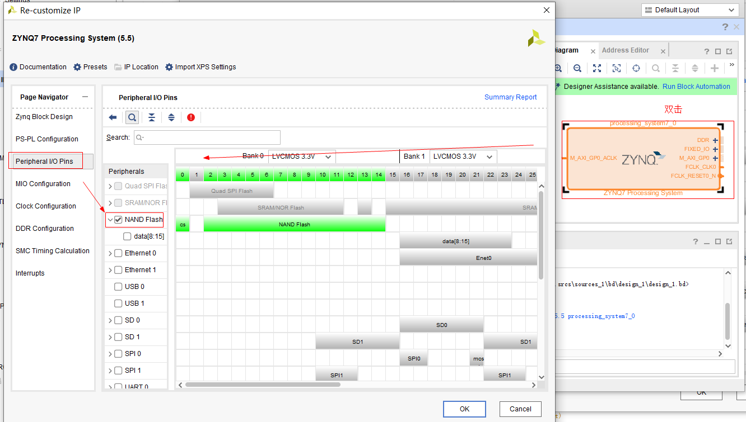Click the add IP plus icon
Image resolution: width=746 pixels, height=422 pixels.
pyautogui.click(x=715, y=68)
